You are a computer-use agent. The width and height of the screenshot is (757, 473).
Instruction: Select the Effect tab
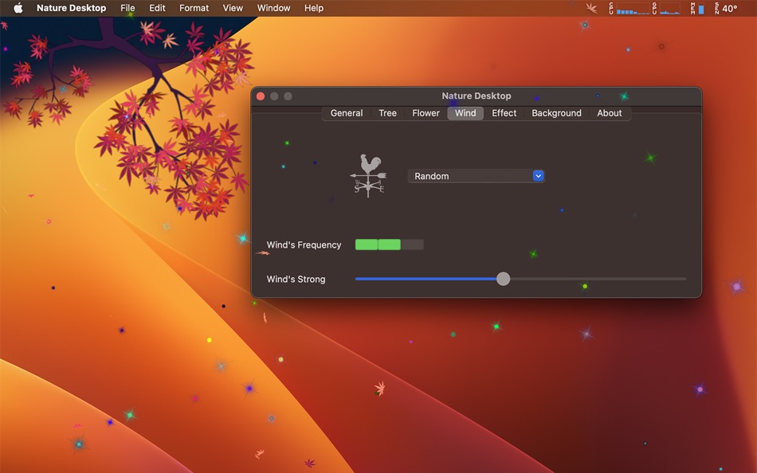tap(504, 113)
